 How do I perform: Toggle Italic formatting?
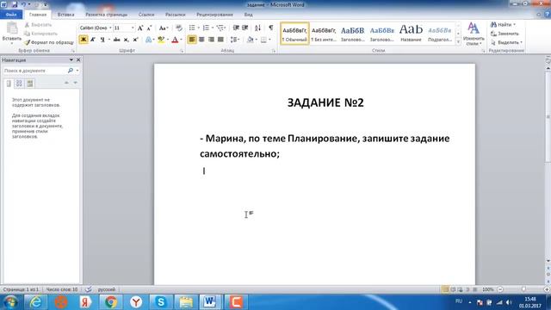coord(93,40)
